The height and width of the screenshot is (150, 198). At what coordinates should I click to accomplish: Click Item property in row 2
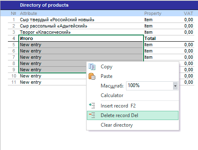tap(148, 26)
